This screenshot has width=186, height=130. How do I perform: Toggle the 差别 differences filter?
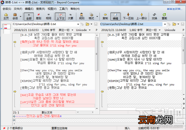click(x=38, y=16)
